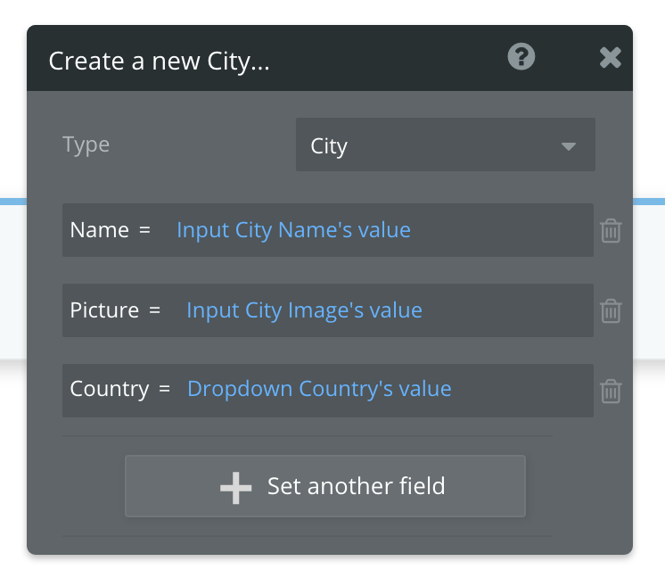Click the Type label text

point(86,144)
